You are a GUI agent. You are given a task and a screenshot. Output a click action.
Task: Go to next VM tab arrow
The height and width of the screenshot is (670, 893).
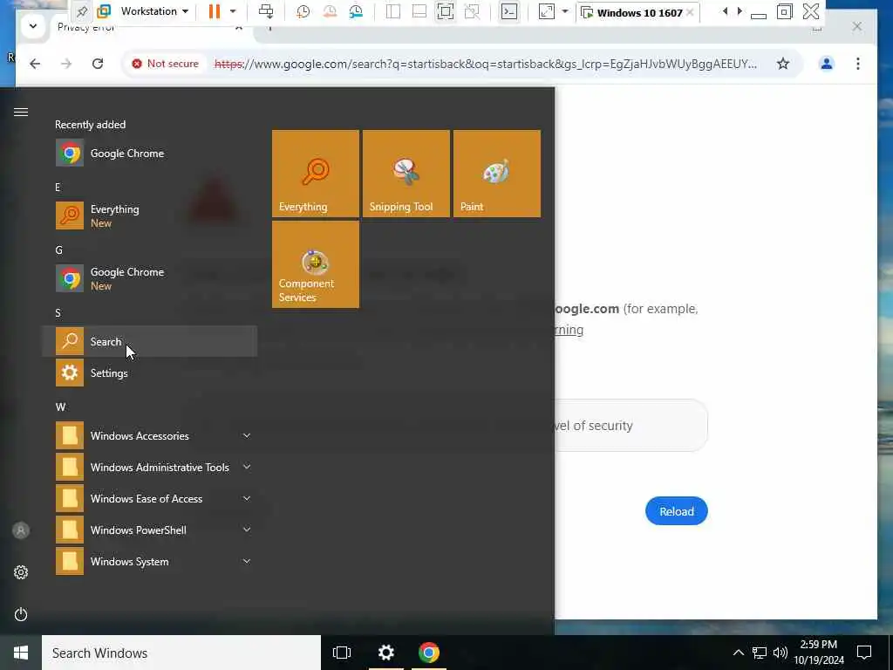(740, 11)
